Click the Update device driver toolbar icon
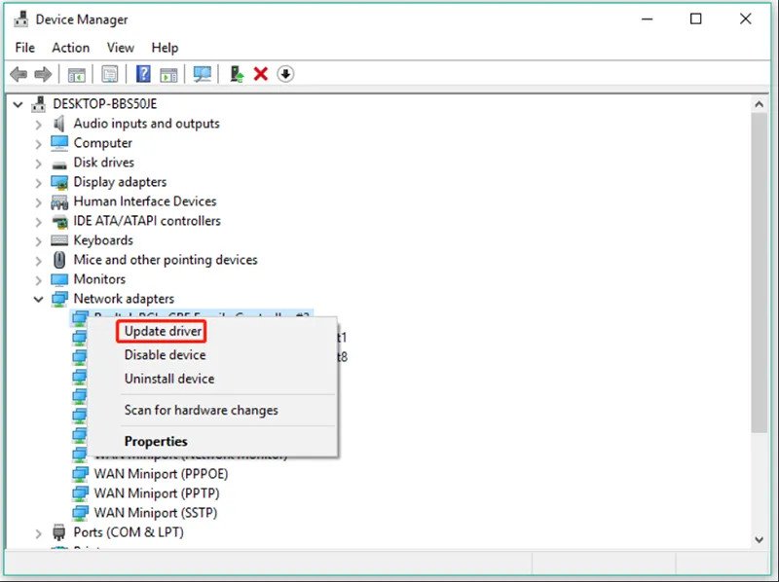Screen dimensions: 779x582 click(x=237, y=74)
